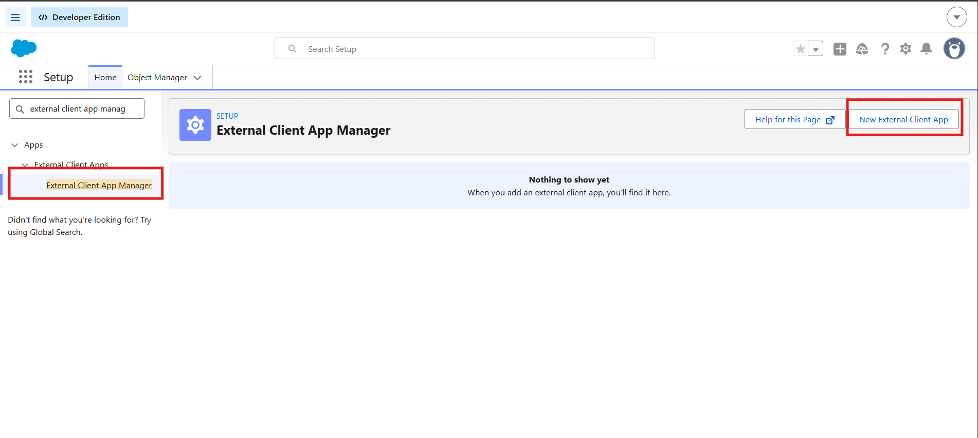The height and width of the screenshot is (438, 978).
Task: Open the Help question mark icon
Action: (x=885, y=49)
